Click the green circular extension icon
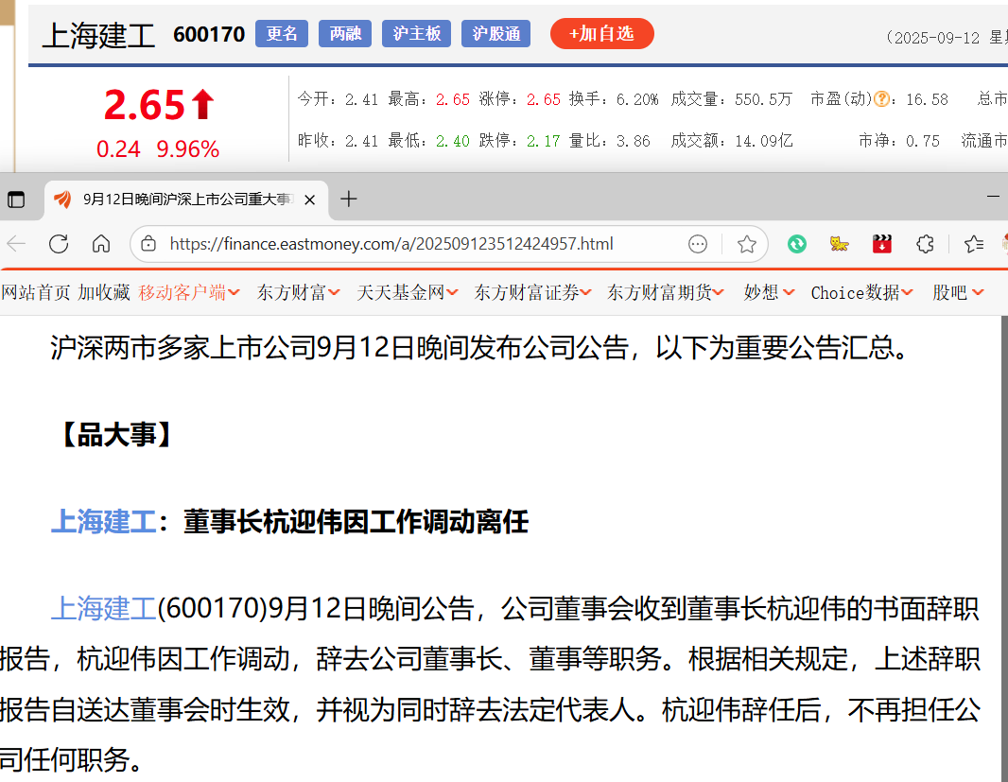 pyautogui.click(x=796, y=244)
